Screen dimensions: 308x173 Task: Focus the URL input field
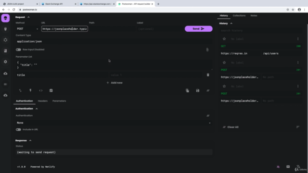[x=64, y=29]
